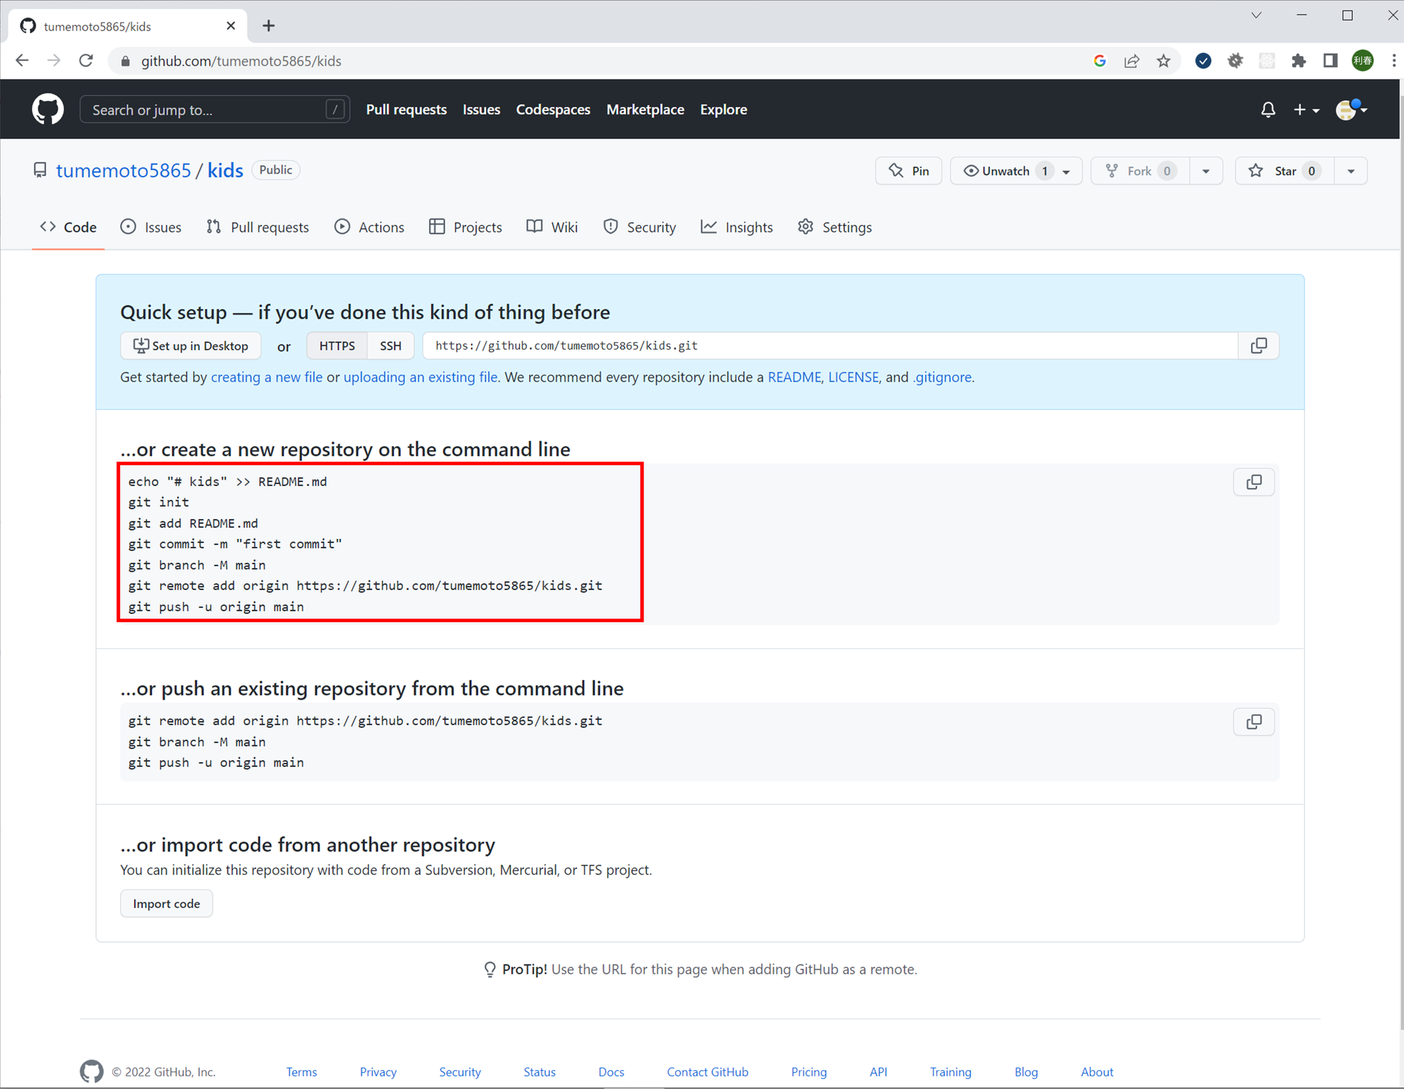Open GitHub notifications bell
The image size is (1404, 1089).
pyautogui.click(x=1267, y=109)
